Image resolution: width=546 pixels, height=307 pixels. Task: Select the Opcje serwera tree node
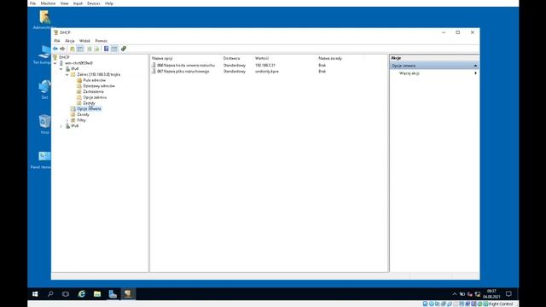[89, 109]
